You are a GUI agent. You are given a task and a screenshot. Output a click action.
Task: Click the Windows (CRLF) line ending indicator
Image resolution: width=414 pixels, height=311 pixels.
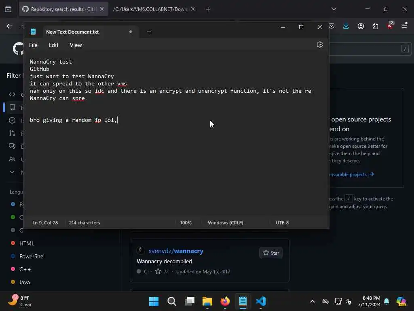pos(226,223)
